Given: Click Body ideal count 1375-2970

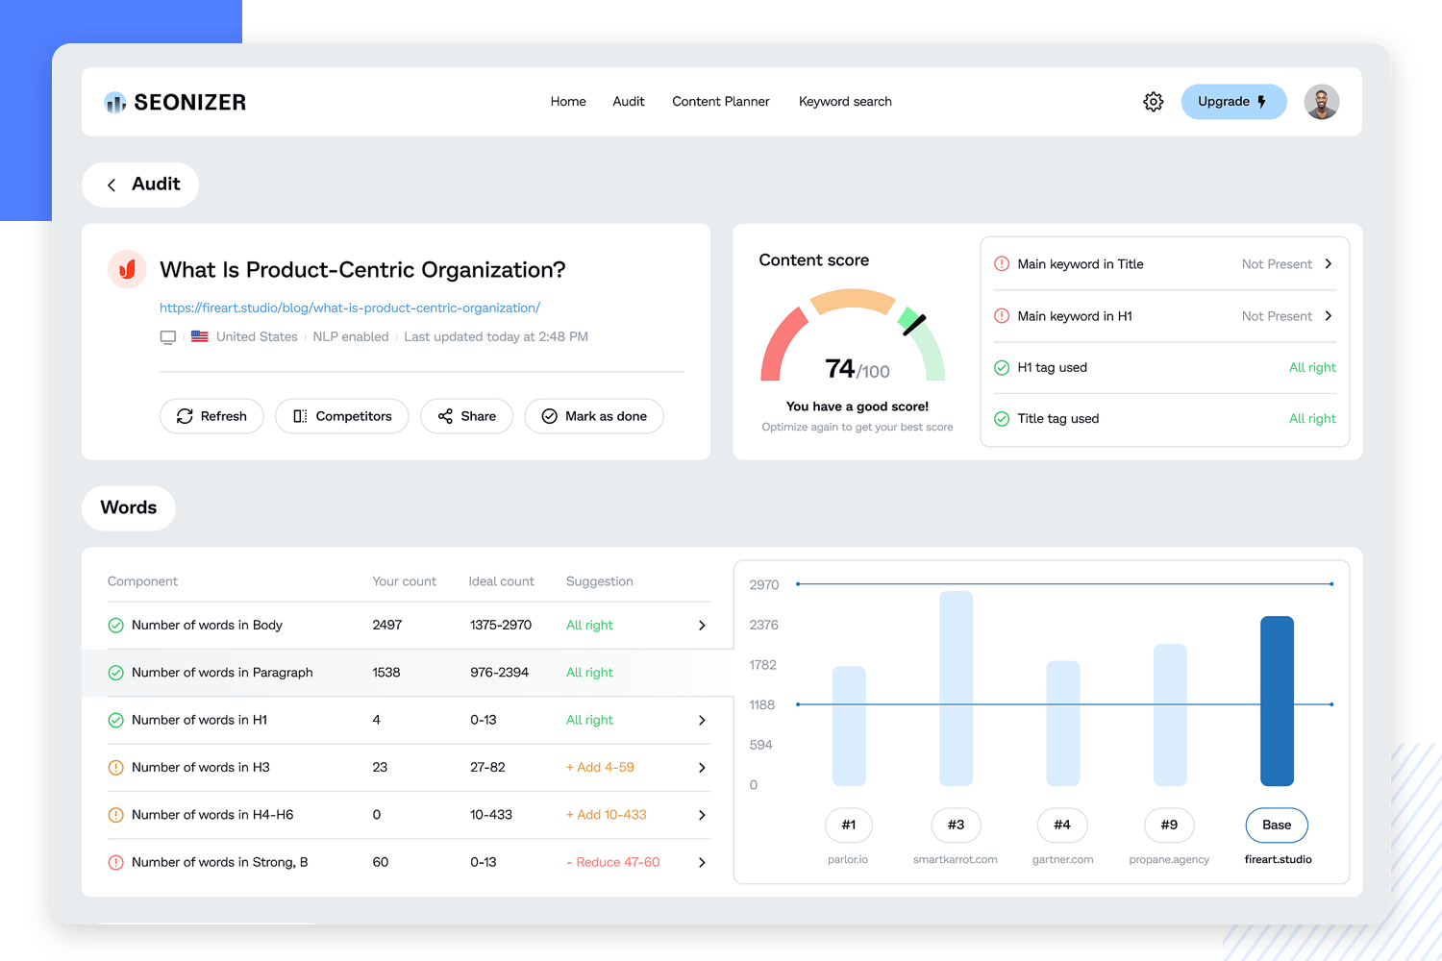Looking at the screenshot, I should click(x=501, y=626).
